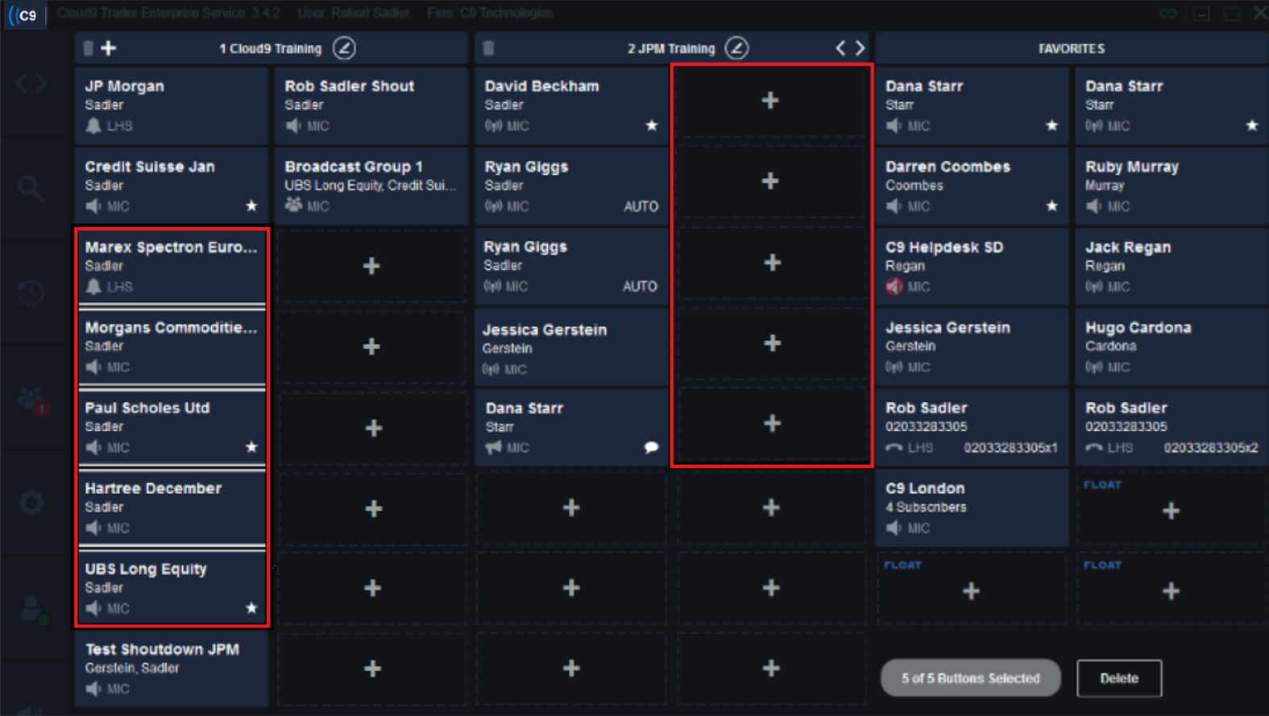Click speaker icon on Ruby Murray button
The image size is (1269, 716).
click(x=1093, y=206)
